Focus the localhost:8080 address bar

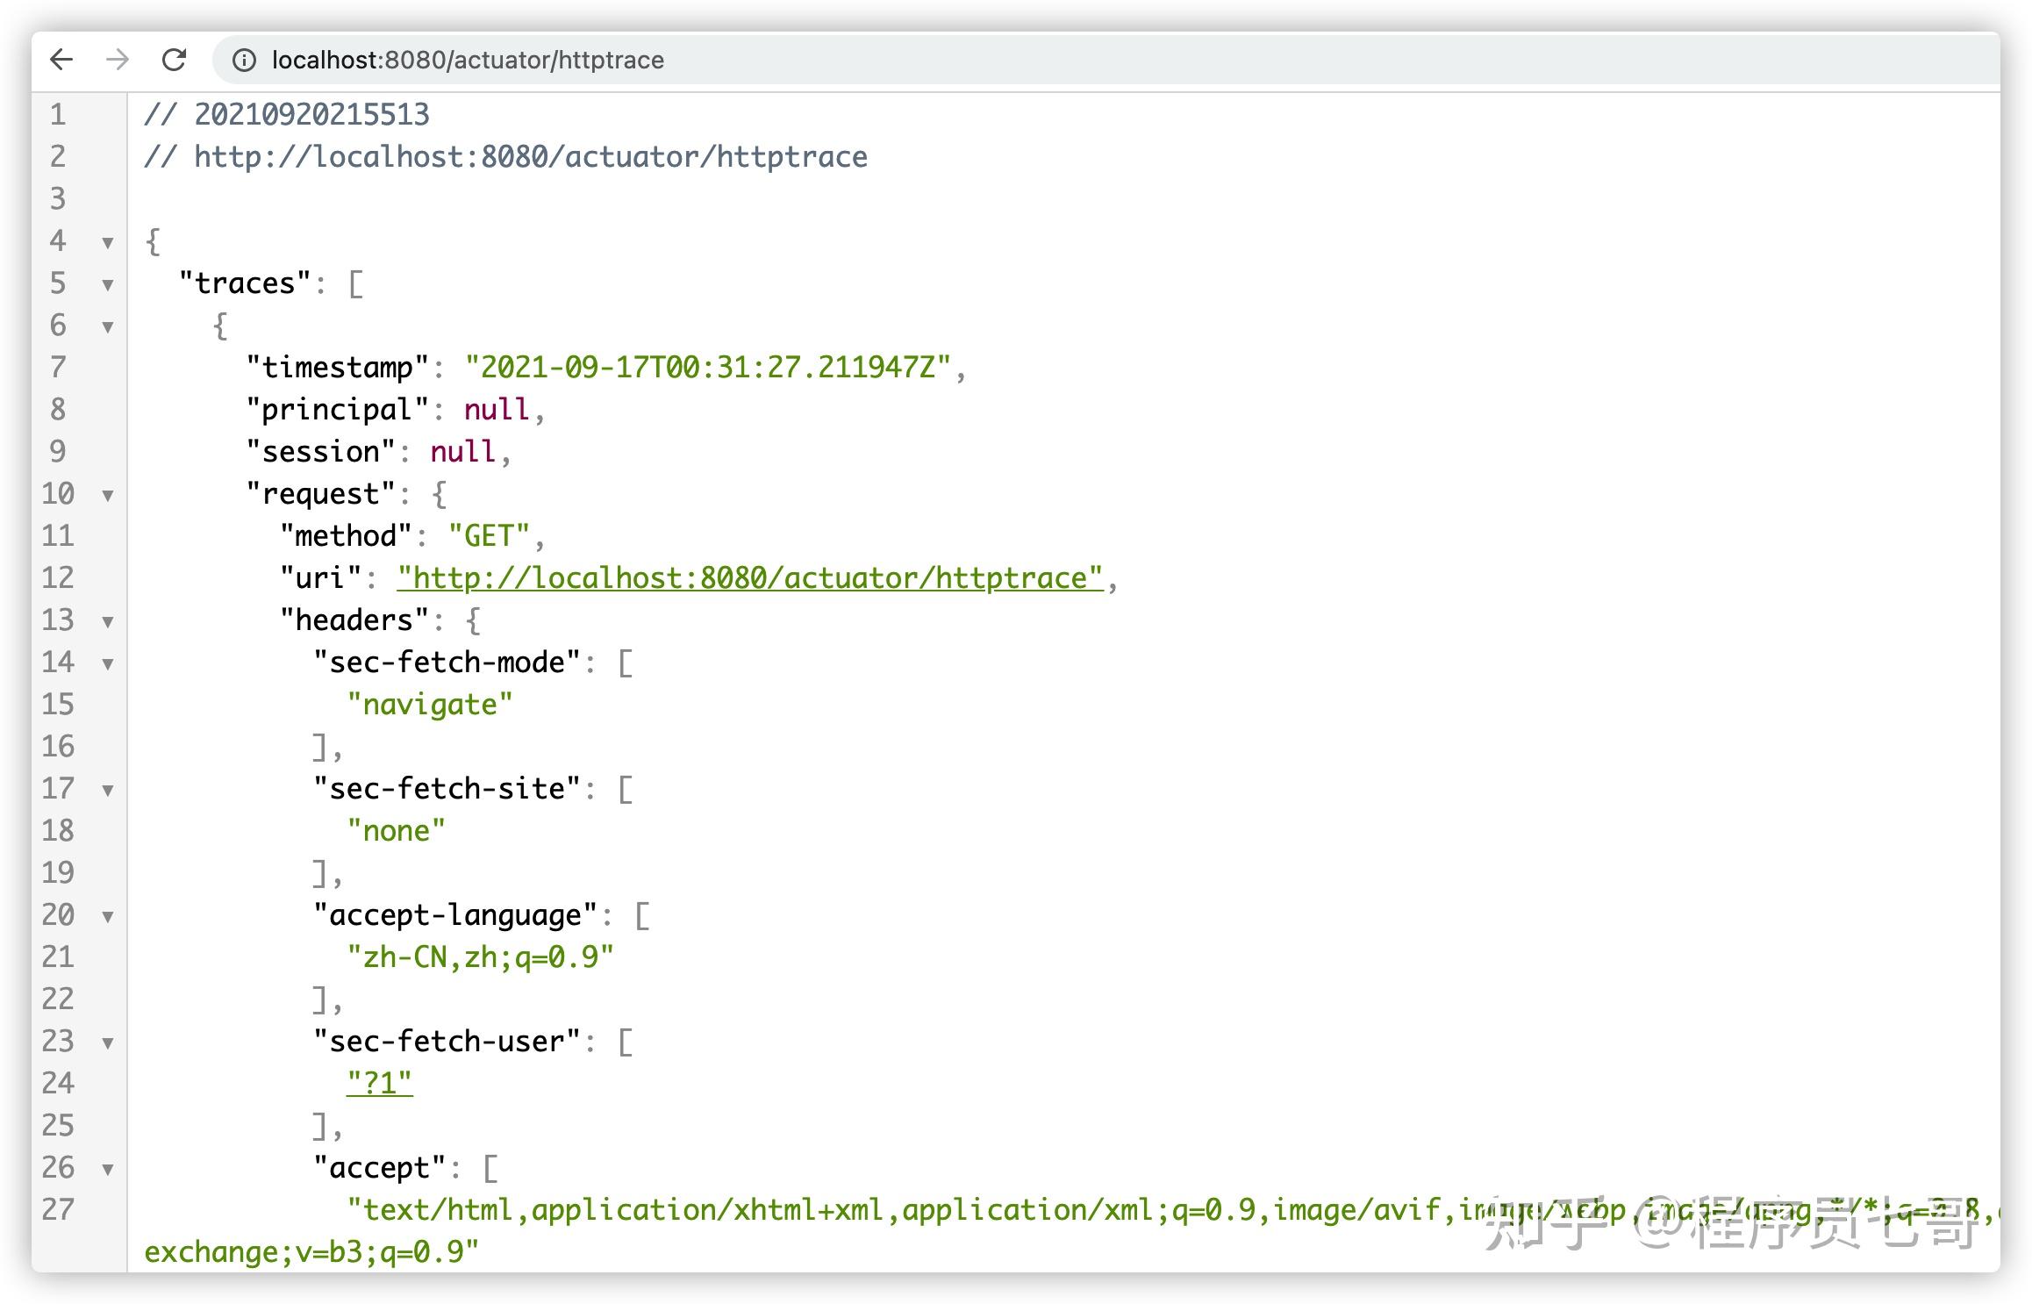[x=1105, y=60]
